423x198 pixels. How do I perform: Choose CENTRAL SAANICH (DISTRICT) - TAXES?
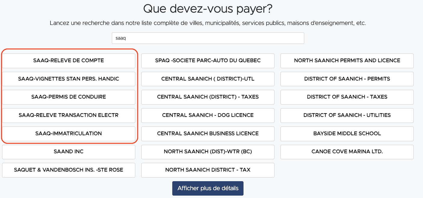pos(208,97)
